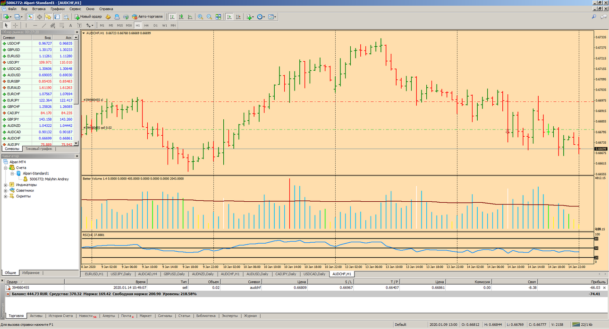Select the text label tool

79,25
